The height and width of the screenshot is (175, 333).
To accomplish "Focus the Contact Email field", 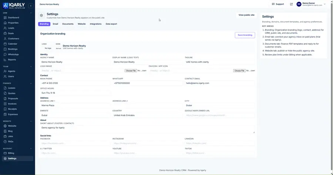I will [x=220, y=83].
